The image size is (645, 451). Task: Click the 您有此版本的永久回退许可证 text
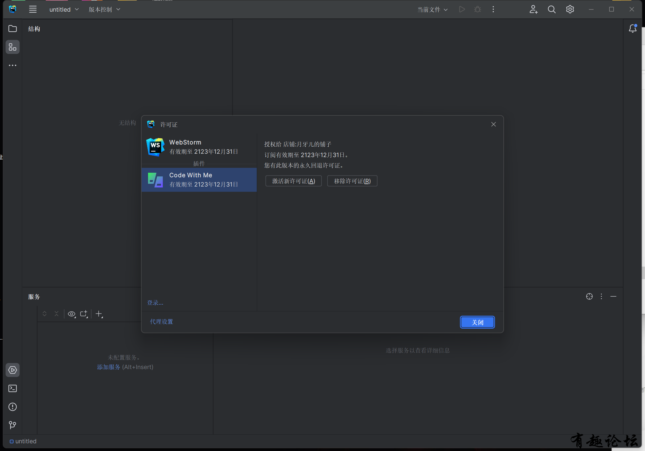click(304, 165)
